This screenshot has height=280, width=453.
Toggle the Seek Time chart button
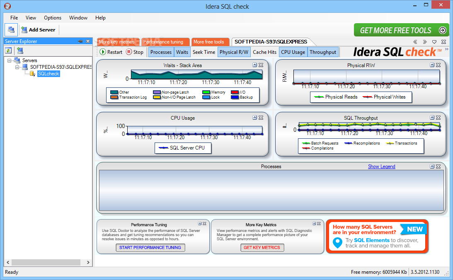tap(203, 52)
